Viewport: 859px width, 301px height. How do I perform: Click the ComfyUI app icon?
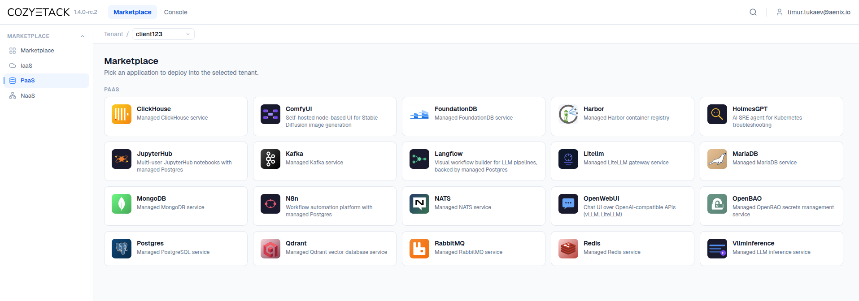(270, 114)
